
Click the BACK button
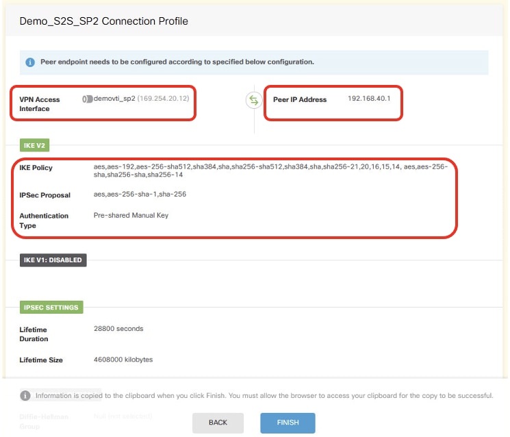point(218,423)
